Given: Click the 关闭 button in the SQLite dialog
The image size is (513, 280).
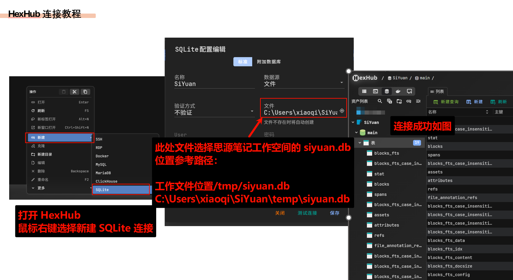Looking at the screenshot, I should [x=280, y=213].
